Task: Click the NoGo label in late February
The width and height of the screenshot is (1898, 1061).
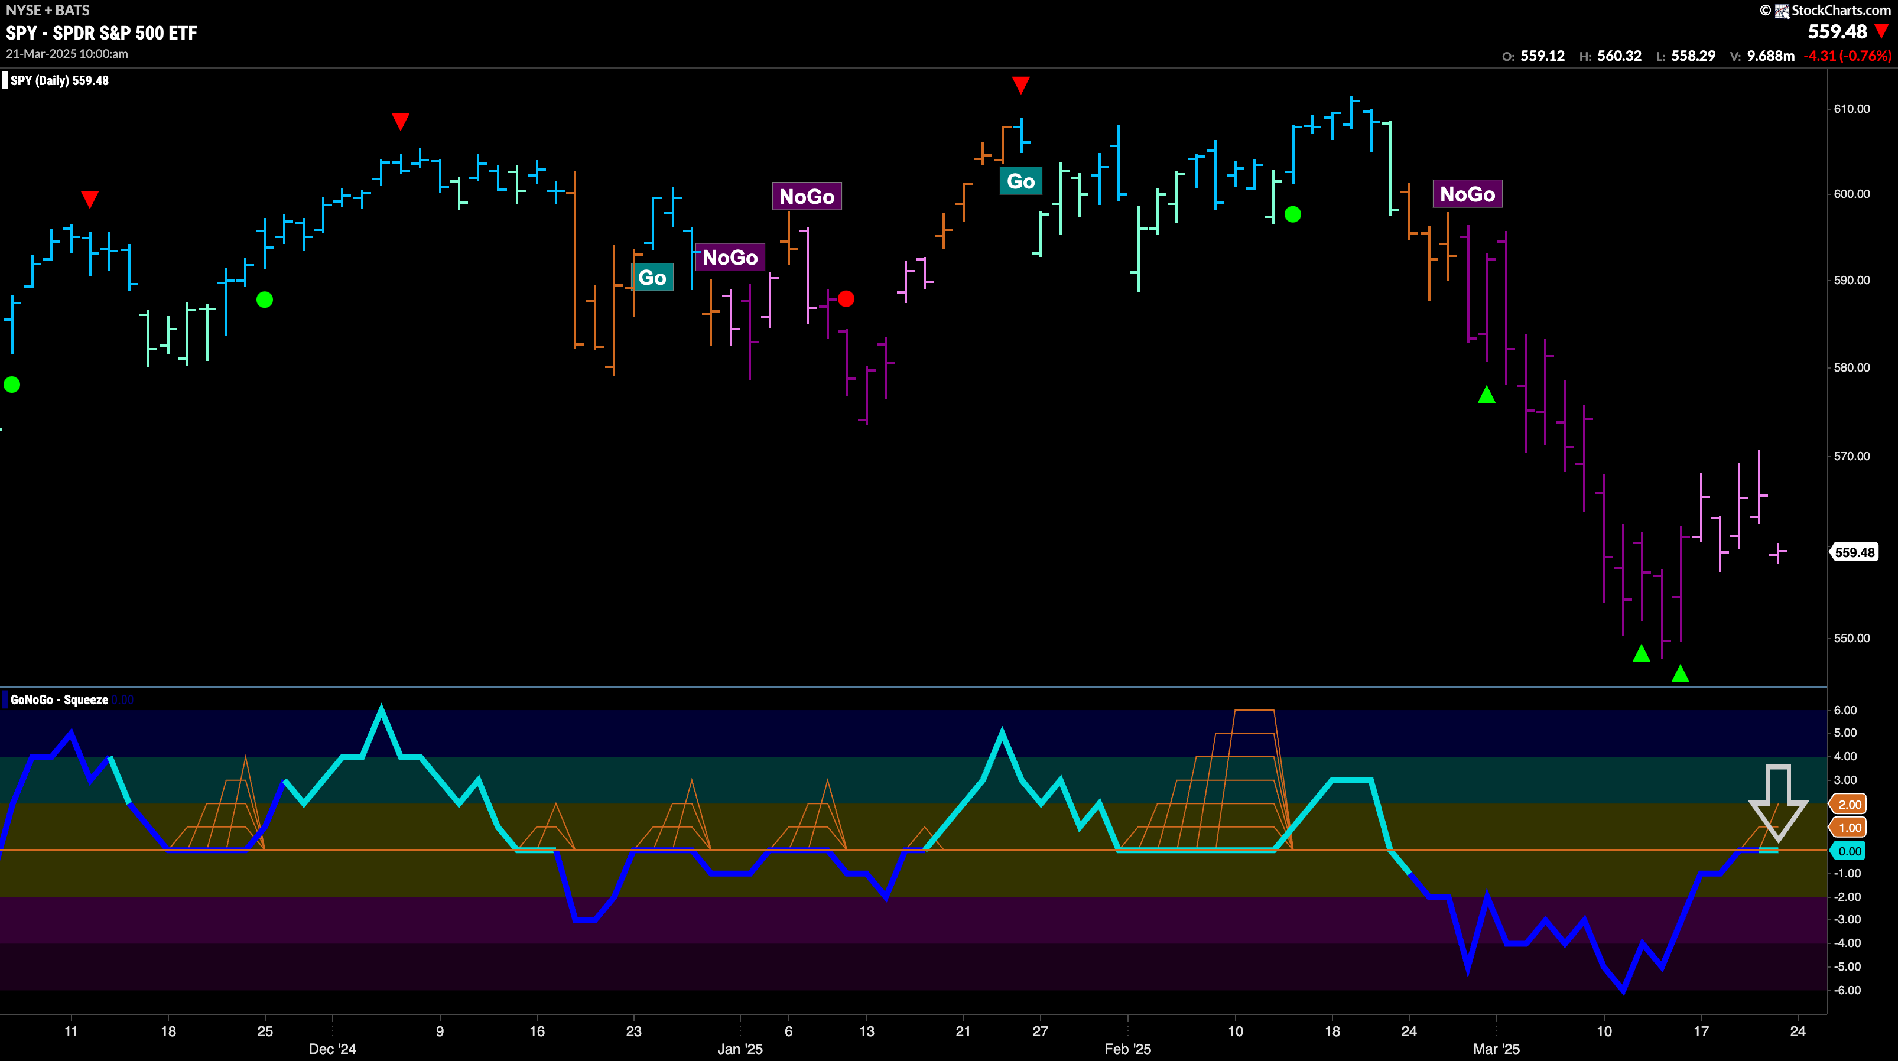Action: [1468, 194]
